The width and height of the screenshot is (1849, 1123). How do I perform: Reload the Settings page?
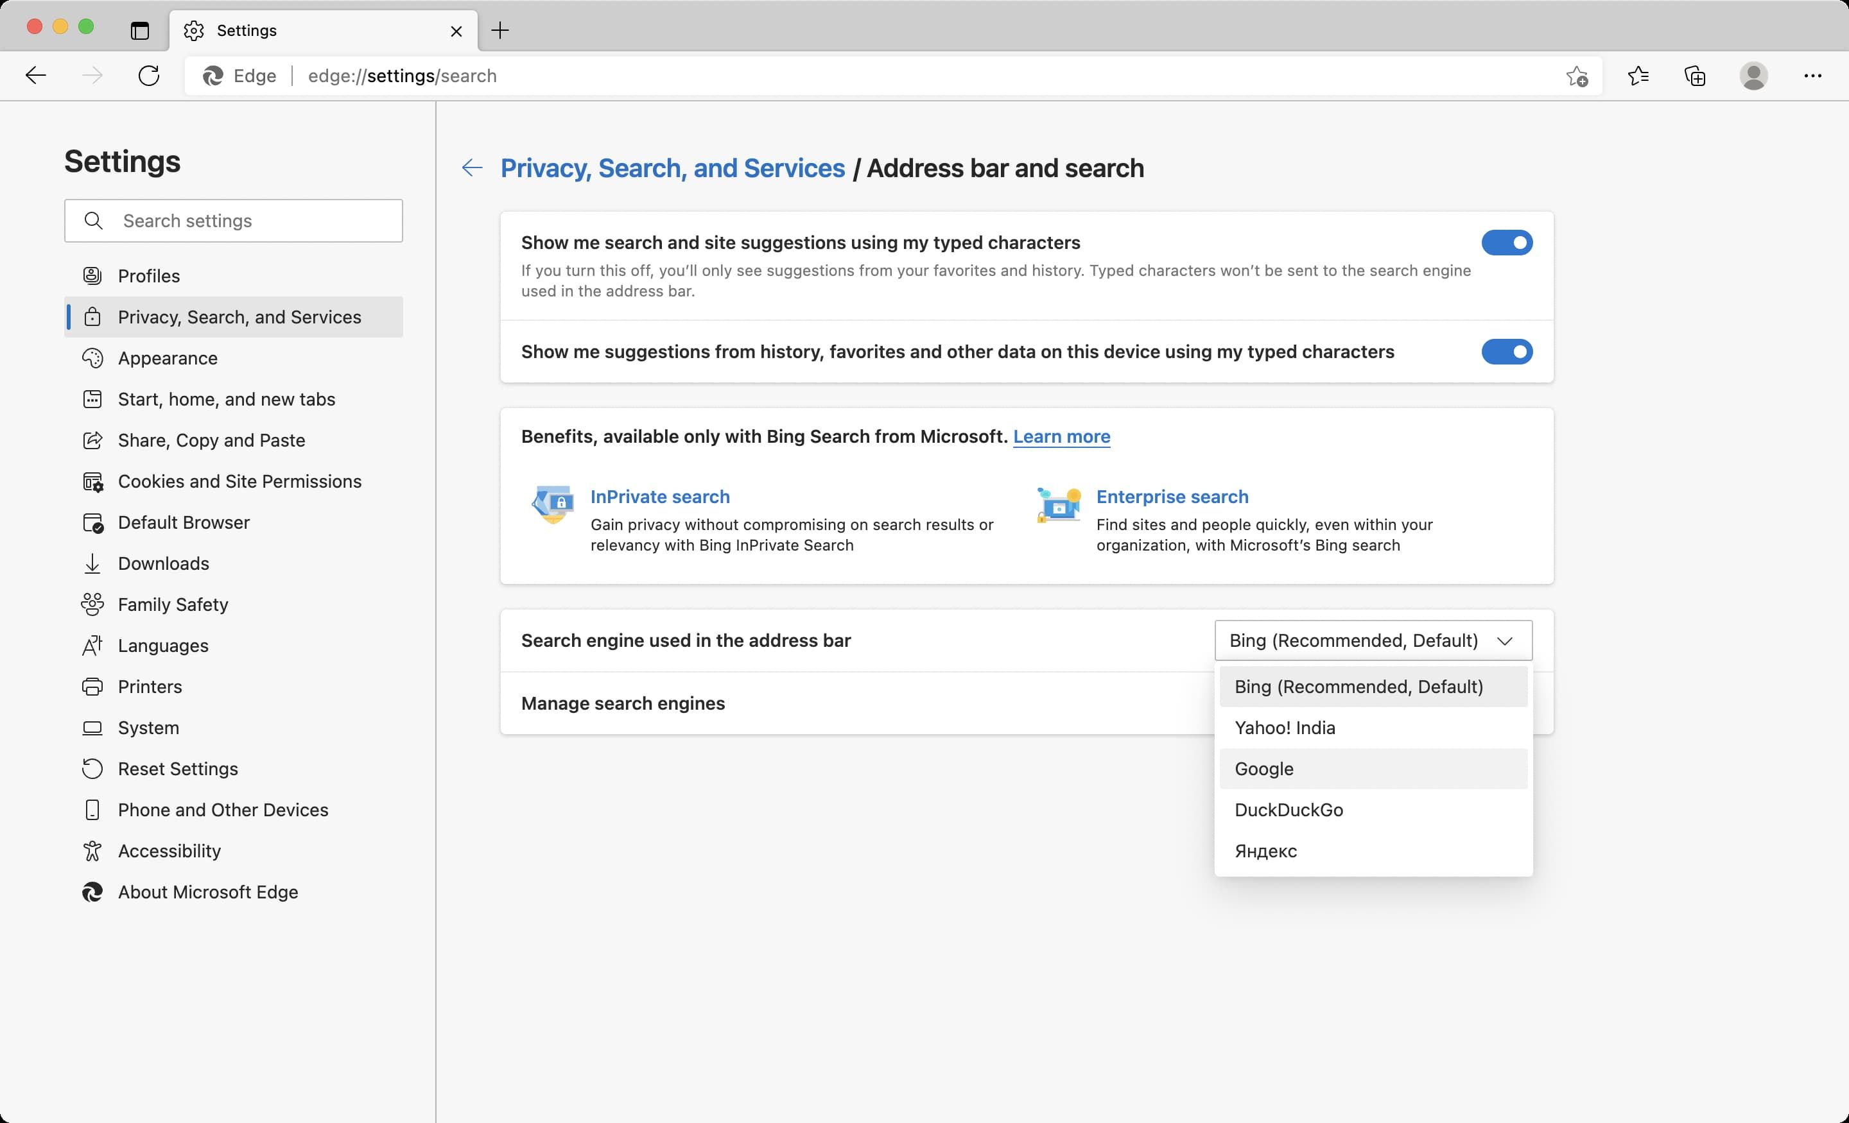pyautogui.click(x=148, y=76)
